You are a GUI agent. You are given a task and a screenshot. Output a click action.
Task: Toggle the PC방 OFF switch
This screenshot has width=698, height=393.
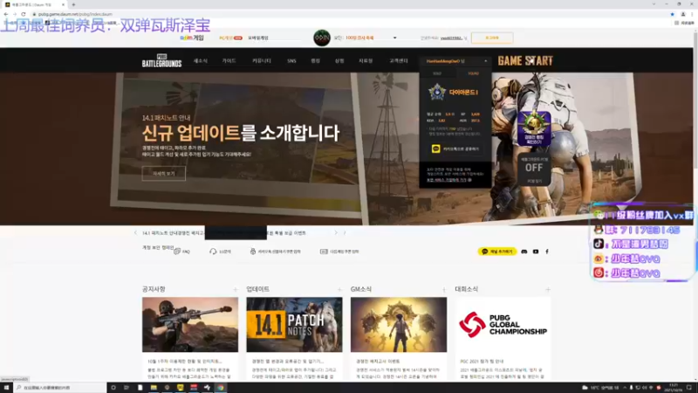coord(534,168)
